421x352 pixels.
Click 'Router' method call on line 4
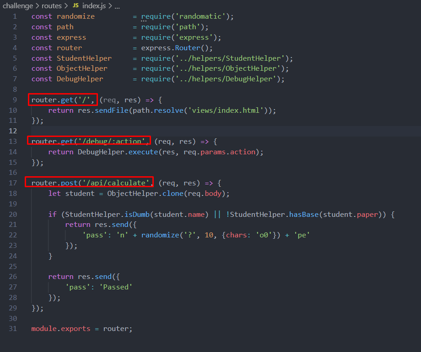(188, 48)
